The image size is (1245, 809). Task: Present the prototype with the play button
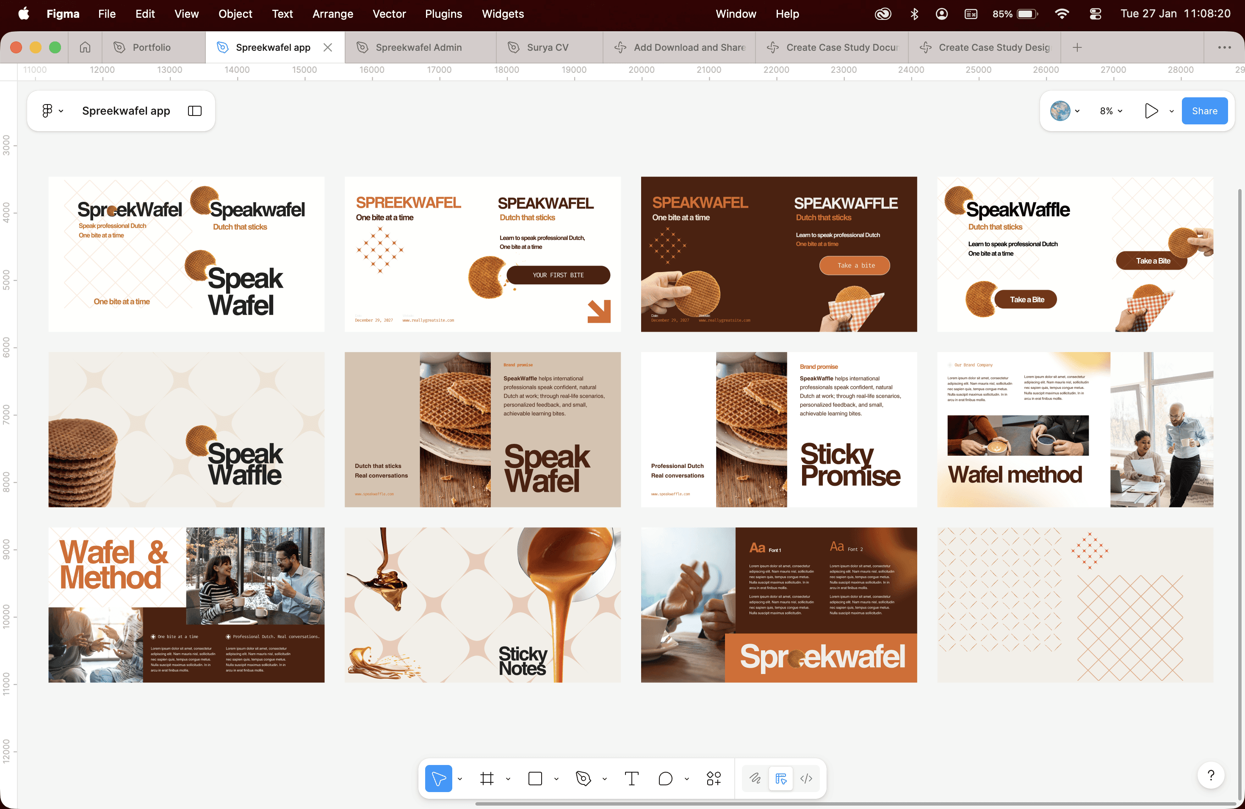(x=1151, y=111)
